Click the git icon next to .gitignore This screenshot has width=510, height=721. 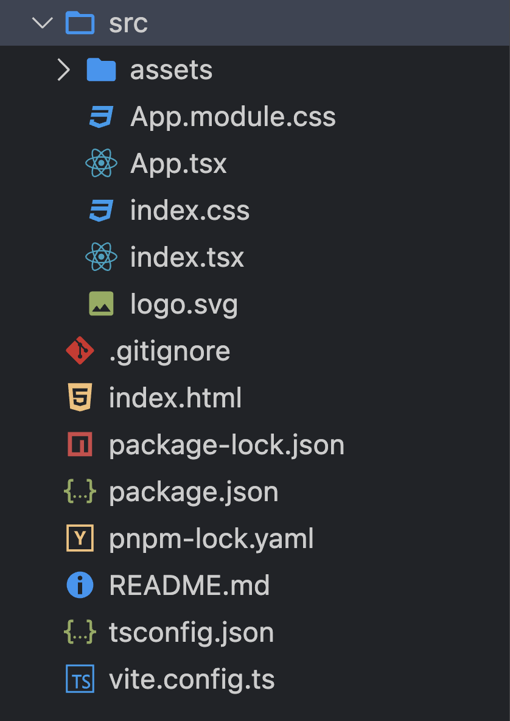(x=80, y=351)
